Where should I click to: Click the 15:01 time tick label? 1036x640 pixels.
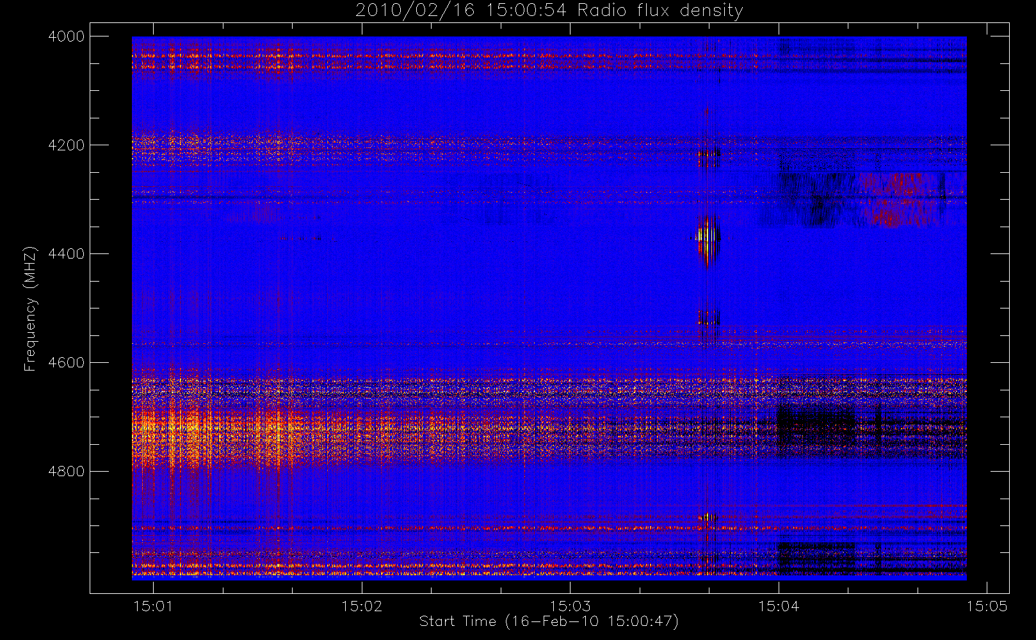pos(153,606)
